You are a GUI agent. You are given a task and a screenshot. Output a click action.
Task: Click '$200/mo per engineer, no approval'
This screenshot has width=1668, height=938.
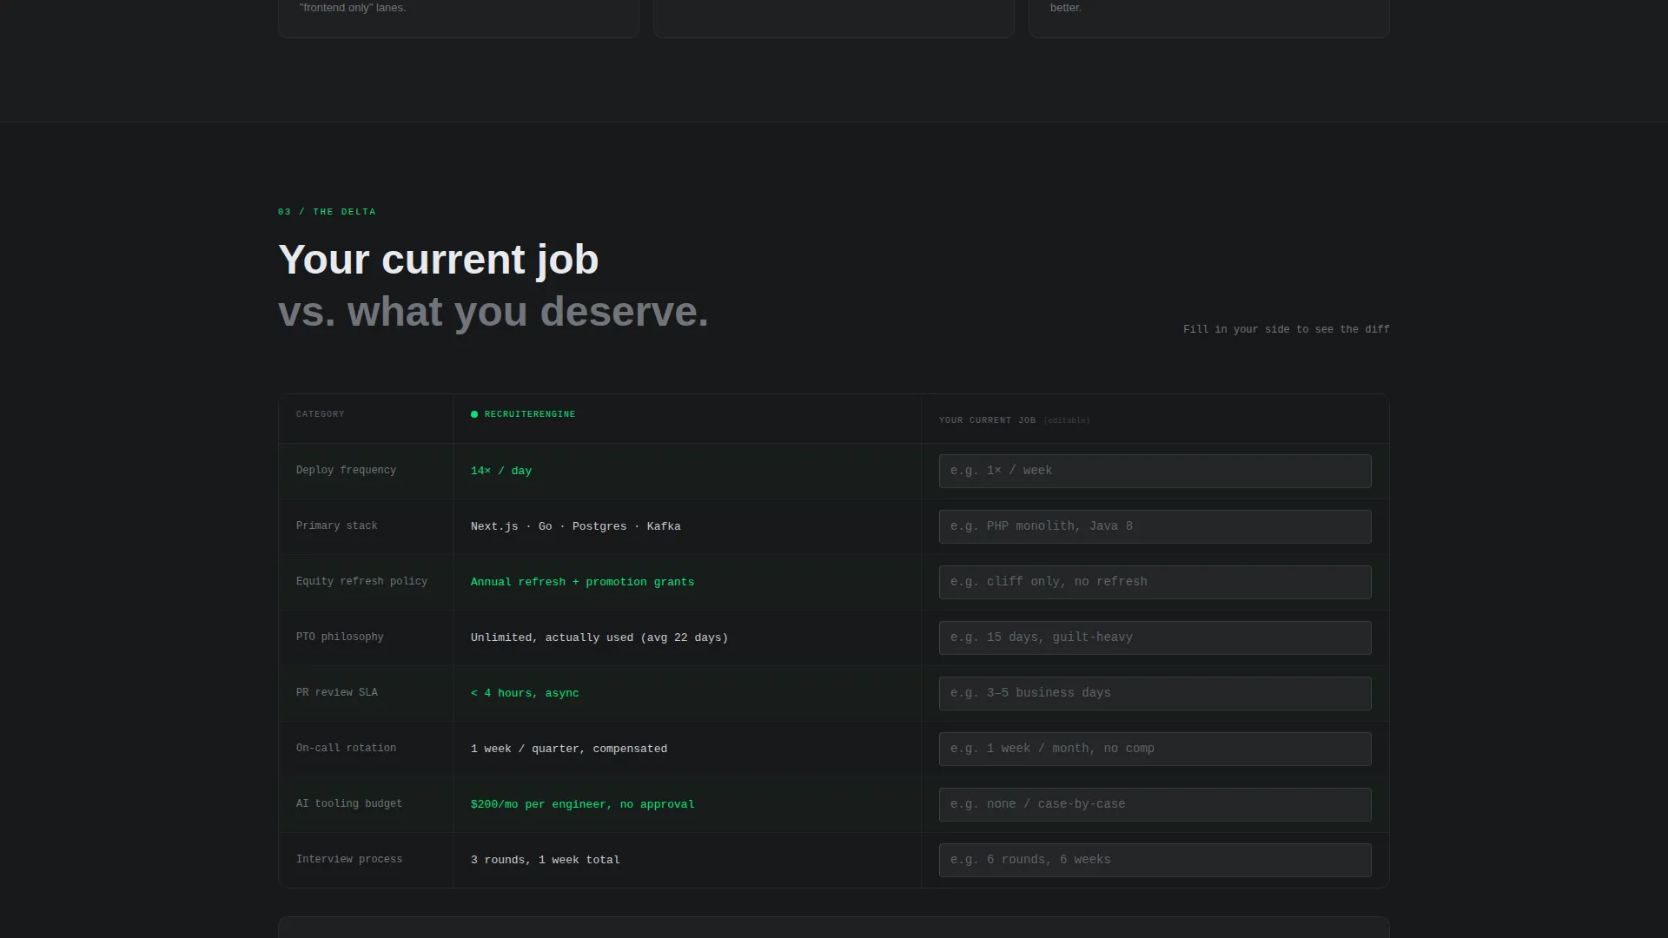coord(582,804)
